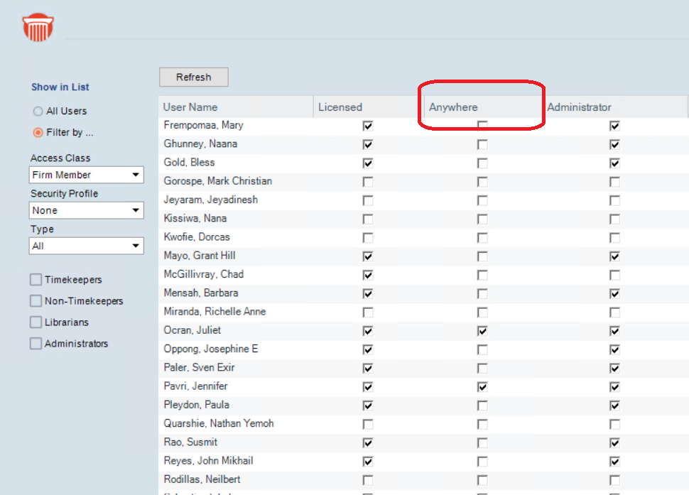Open the Security Profile dropdown
This screenshot has height=495, width=689.
(86, 210)
